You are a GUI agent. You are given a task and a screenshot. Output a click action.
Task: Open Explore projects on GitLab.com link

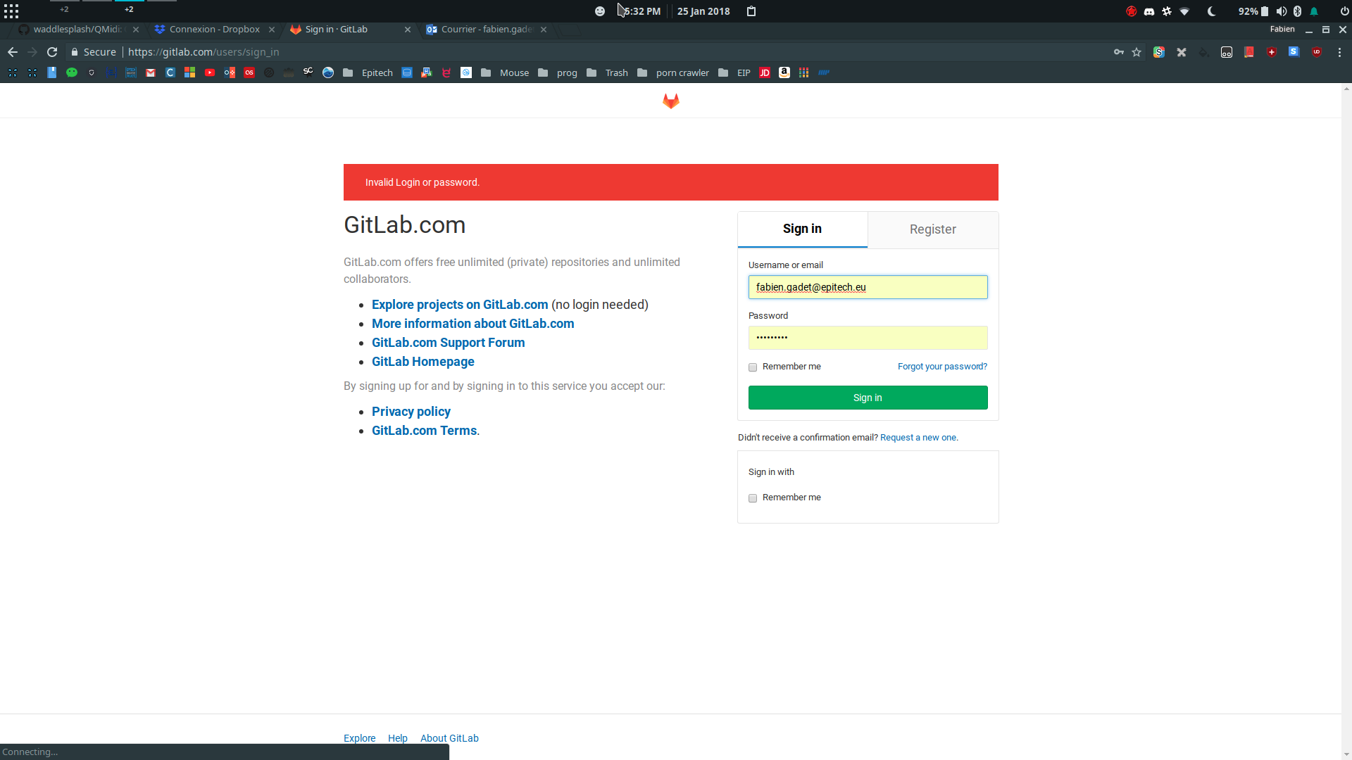[460, 305]
